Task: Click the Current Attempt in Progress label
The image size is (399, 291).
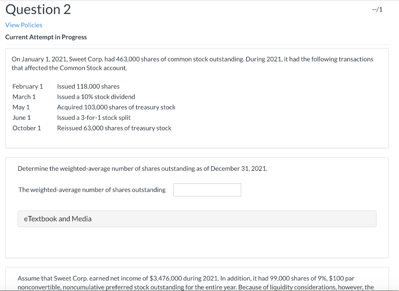Action: coord(46,37)
